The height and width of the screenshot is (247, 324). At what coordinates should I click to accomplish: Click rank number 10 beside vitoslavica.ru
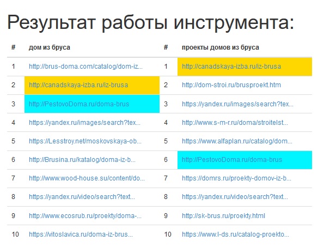[x=15, y=234]
